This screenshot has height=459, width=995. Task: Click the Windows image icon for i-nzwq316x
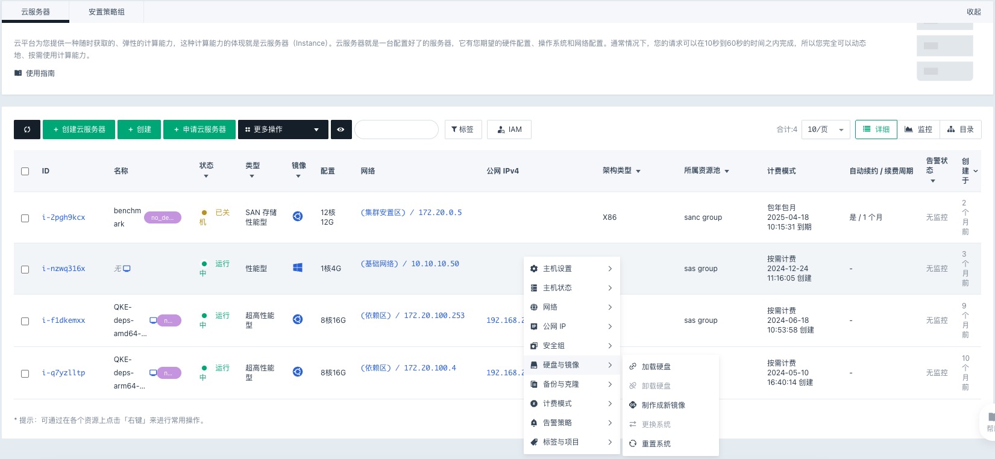click(x=298, y=268)
